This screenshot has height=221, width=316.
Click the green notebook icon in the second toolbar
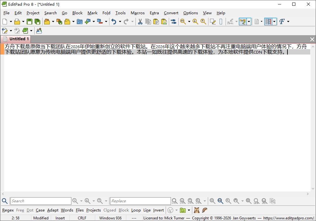click(25, 31)
